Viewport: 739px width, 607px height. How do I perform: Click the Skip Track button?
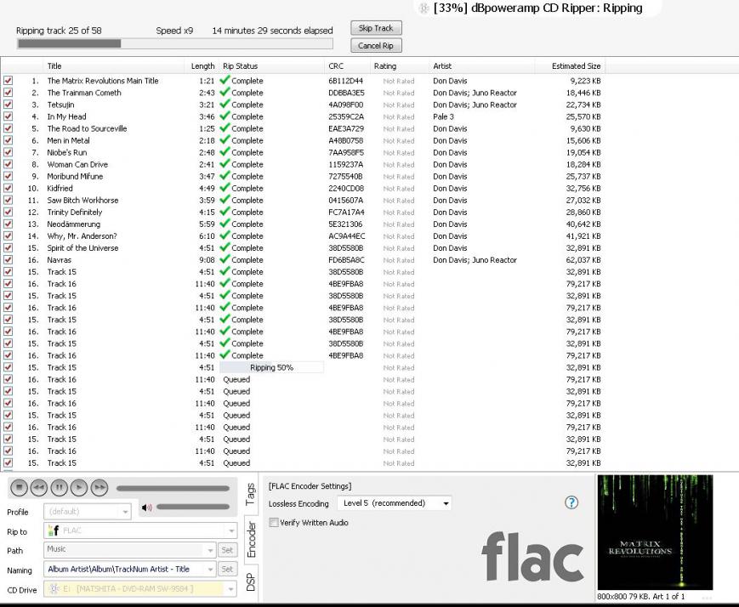376,28
